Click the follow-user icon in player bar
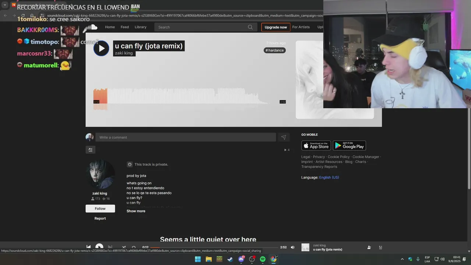 coord(369,247)
